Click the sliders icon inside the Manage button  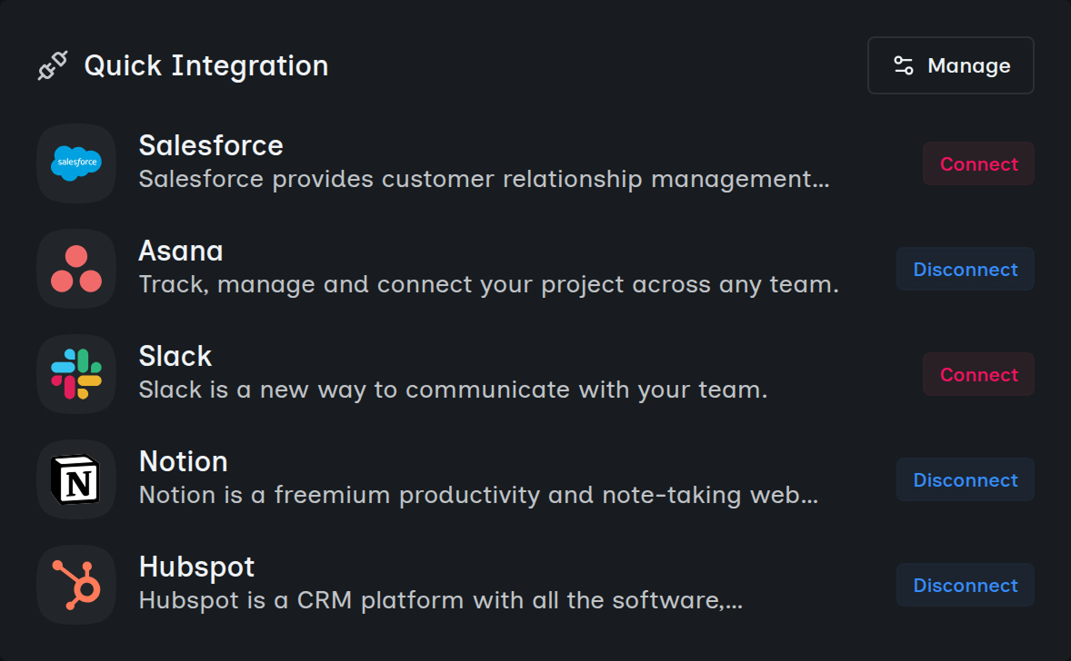point(903,64)
